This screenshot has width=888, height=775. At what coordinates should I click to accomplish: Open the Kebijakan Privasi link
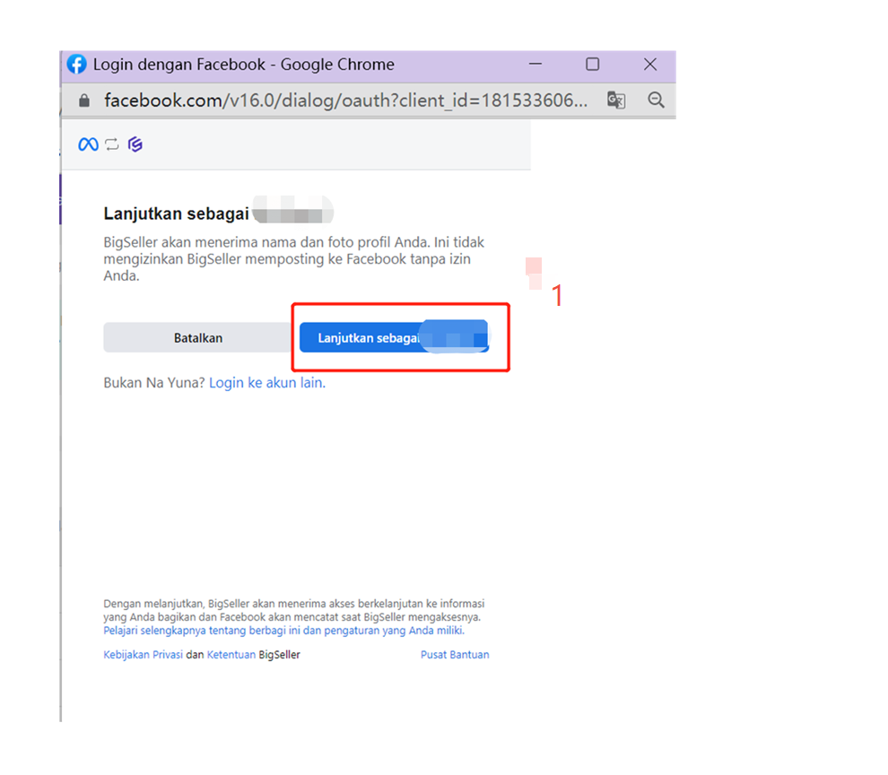coord(143,655)
